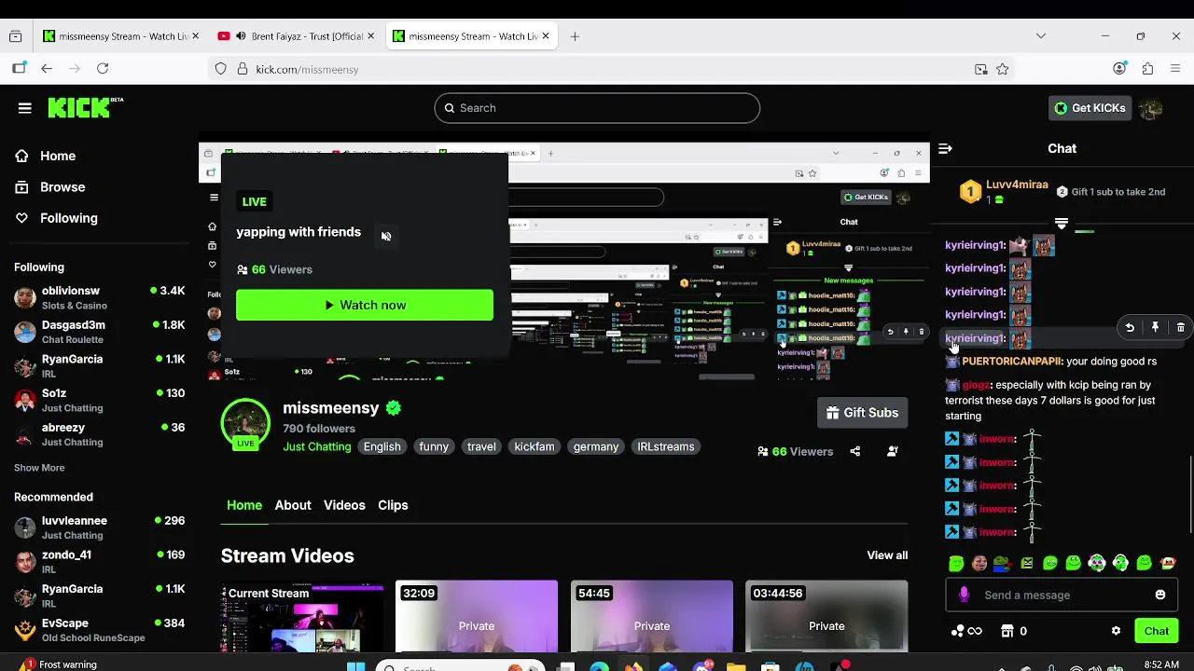Image resolution: width=1194 pixels, height=671 pixels.
Task: Click missmeensy's LIVE profile avatar
Action: click(x=245, y=425)
